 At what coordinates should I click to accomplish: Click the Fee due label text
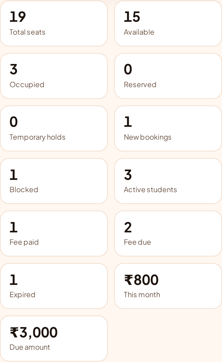(x=137, y=242)
